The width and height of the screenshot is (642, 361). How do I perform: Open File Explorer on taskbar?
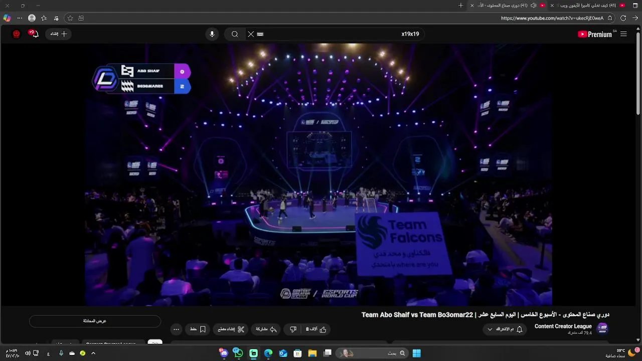point(312,353)
